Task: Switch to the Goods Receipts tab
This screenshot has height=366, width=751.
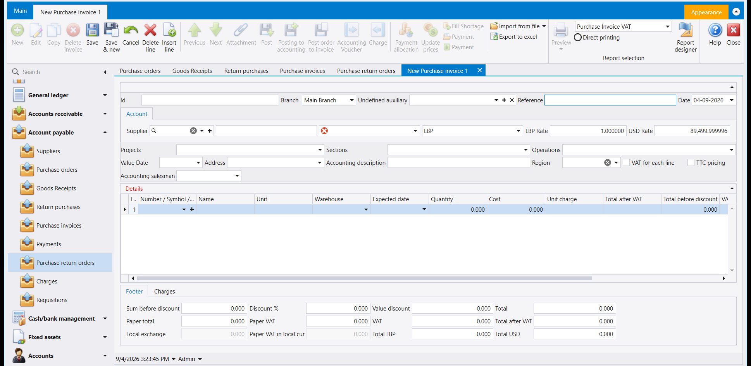Action: point(192,71)
